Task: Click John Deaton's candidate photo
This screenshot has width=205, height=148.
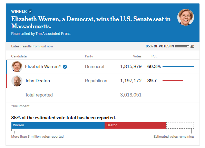Action: coord(17,81)
